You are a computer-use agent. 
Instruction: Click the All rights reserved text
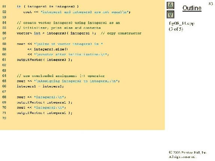click(x=182, y=157)
